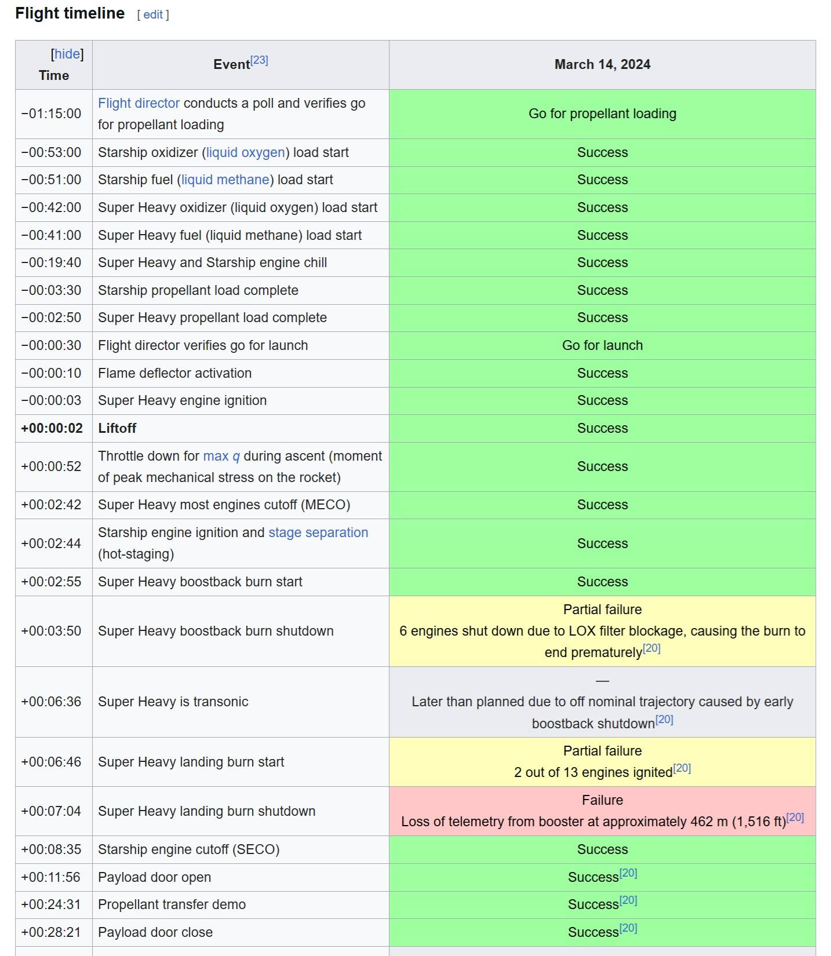Click the 'Flight timeline' heading
The width and height of the screenshot is (831, 956).
70,13
